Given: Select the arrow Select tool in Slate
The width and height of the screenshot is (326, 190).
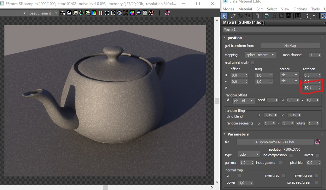Looking at the screenshot, I should pos(224,16).
